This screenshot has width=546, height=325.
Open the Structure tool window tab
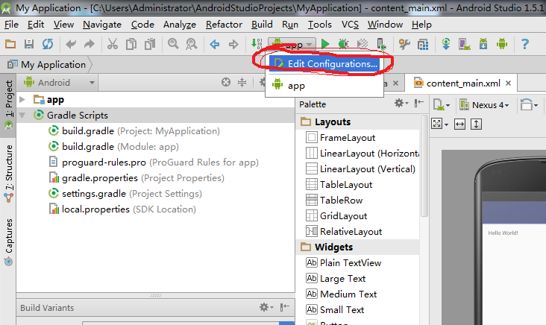click(8, 173)
